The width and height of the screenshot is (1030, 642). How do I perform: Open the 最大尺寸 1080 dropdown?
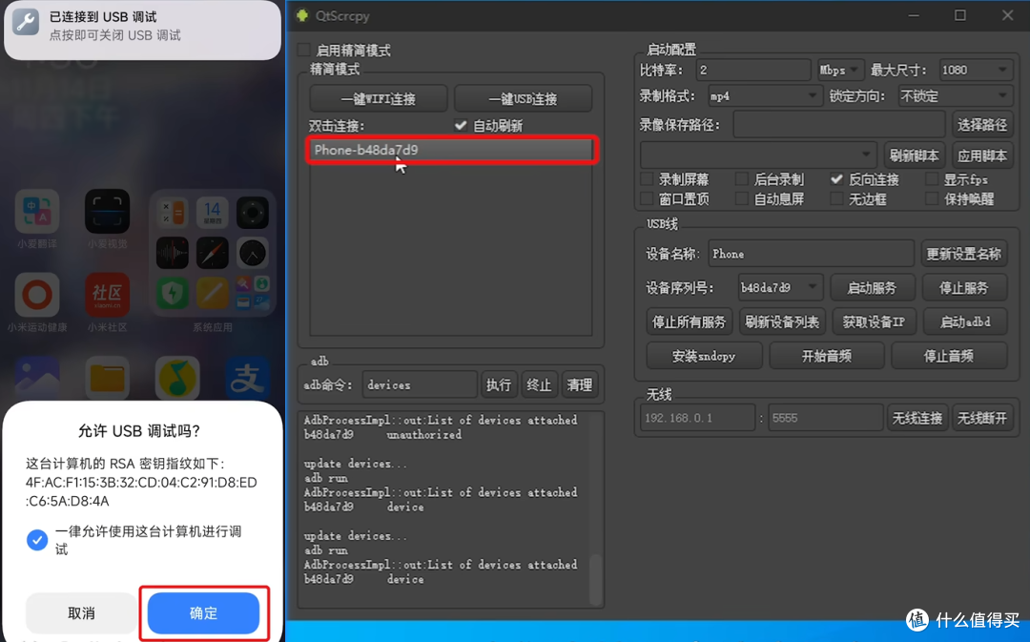pos(975,70)
